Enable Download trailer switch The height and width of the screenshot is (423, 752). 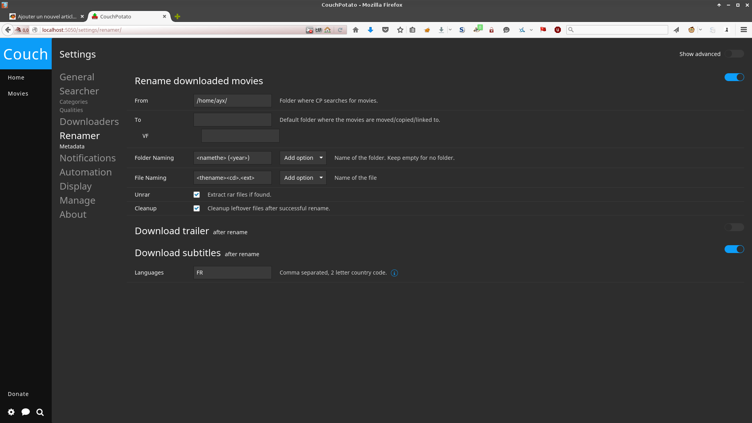734,227
